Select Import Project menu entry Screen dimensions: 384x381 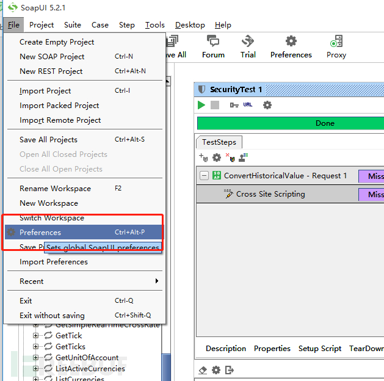[84, 91]
